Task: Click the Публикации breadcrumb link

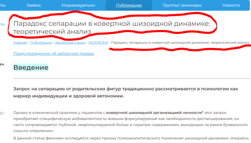Action: point(41,43)
